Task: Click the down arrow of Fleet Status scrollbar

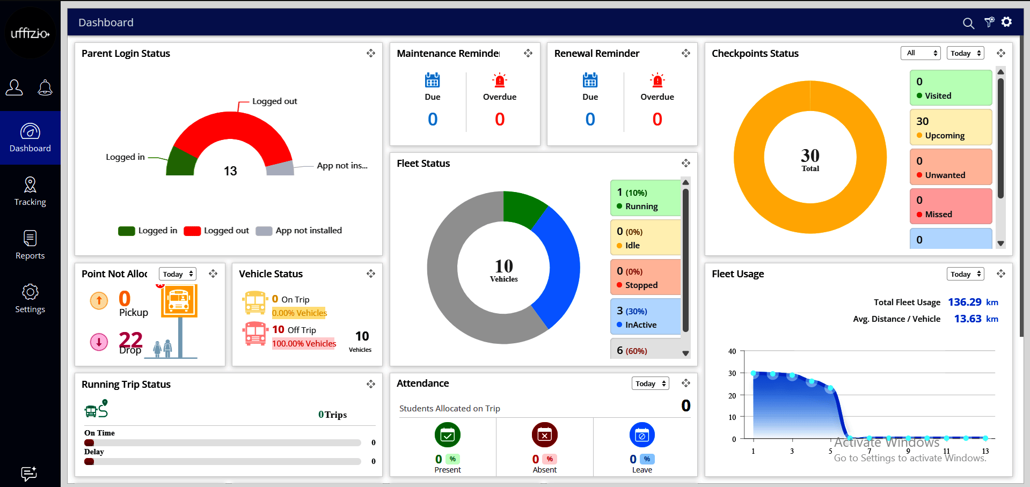Action: click(x=685, y=353)
